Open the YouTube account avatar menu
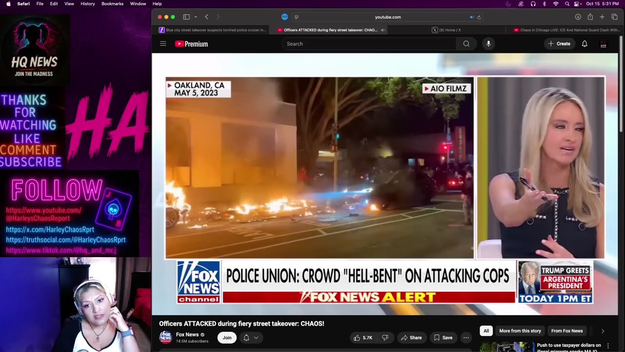Image resolution: width=625 pixels, height=352 pixels. [x=604, y=44]
